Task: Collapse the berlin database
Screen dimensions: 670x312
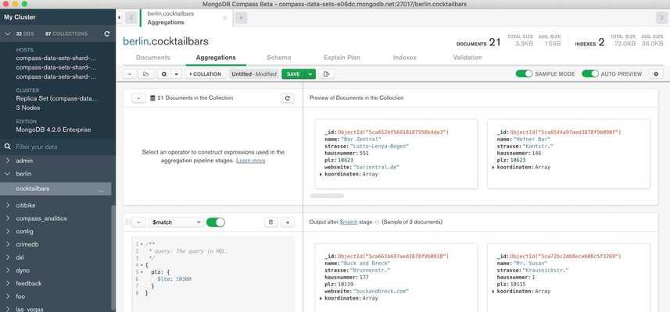Action: [x=8, y=174]
